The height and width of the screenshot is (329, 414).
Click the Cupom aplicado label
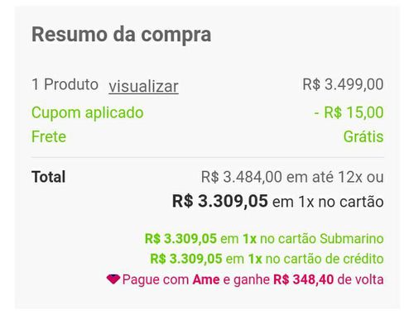click(x=88, y=113)
